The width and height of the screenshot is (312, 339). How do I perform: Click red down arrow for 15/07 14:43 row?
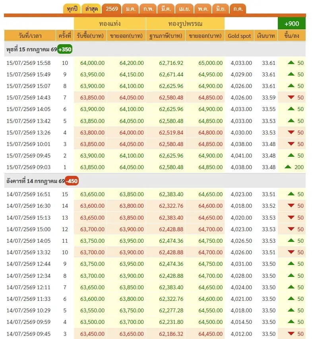291,97
